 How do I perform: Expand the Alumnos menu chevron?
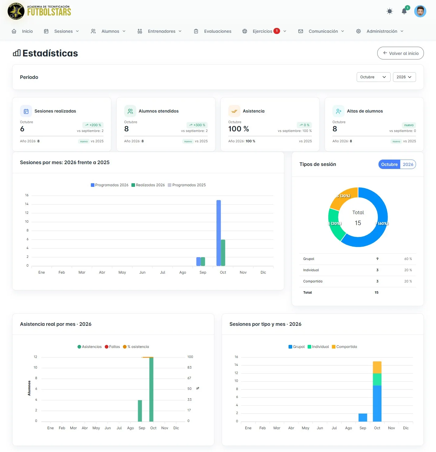(x=124, y=31)
